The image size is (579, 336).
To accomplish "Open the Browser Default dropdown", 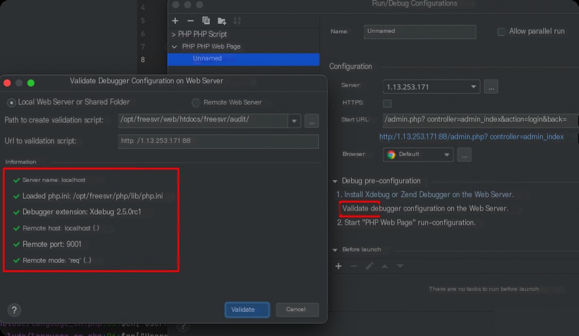I will [x=418, y=155].
